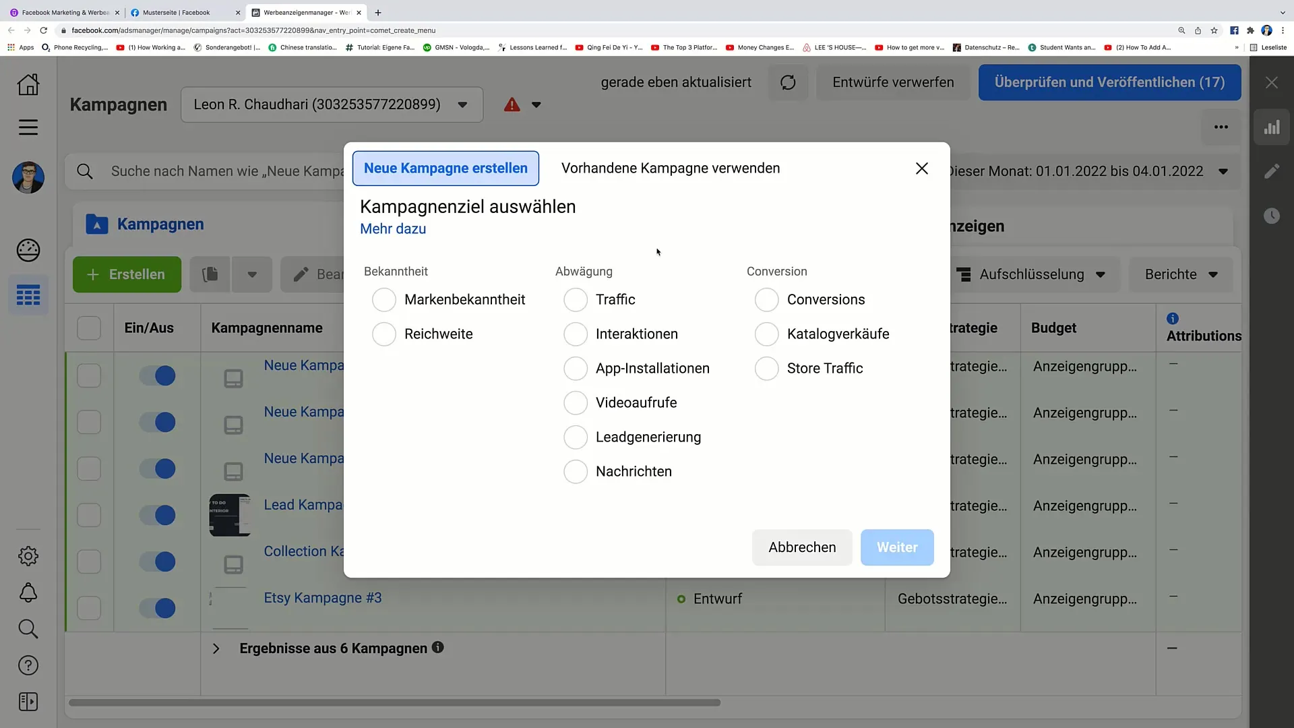
Task: Click the settings gear icon in sidebar
Action: tap(28, 555)
